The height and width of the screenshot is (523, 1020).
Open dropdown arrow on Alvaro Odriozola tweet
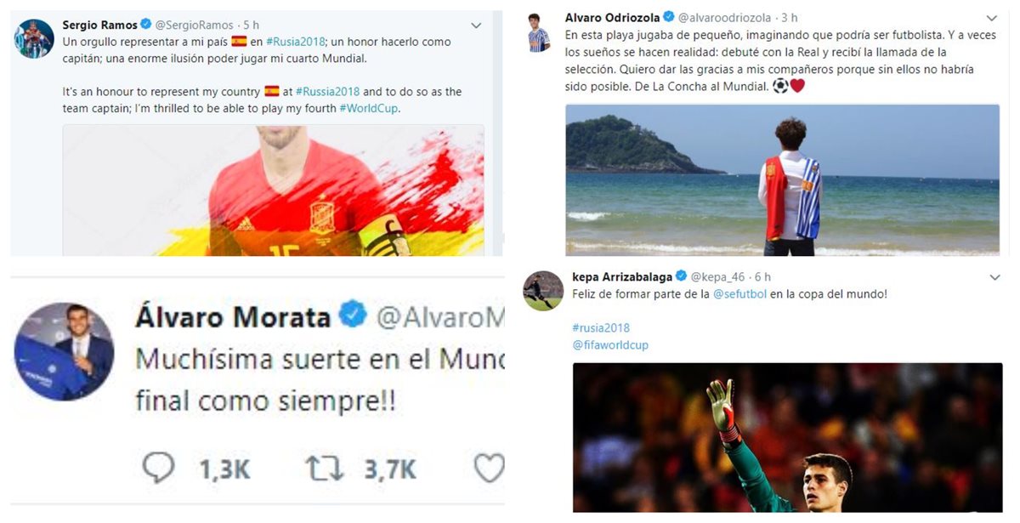(991, 18)
